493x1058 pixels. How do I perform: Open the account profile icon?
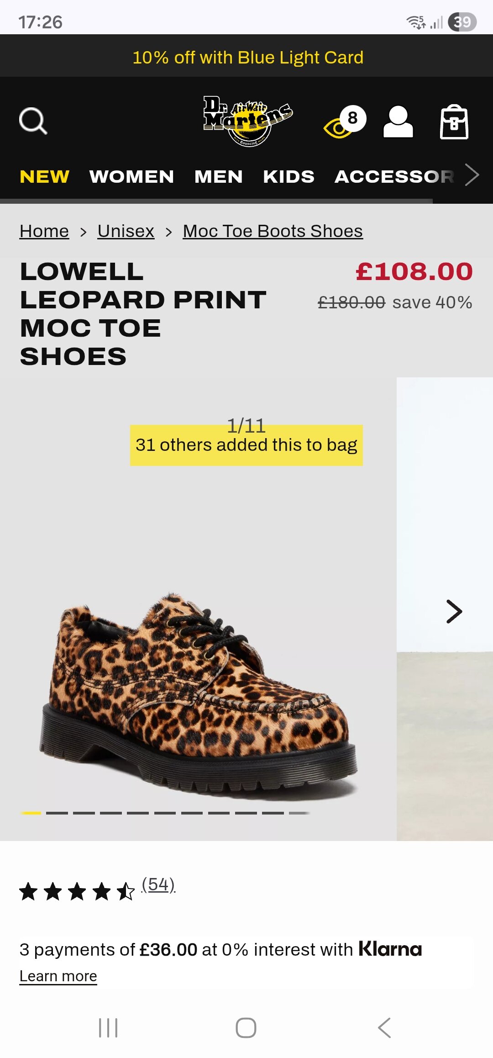pyautogui.click(x=398, y=122)
